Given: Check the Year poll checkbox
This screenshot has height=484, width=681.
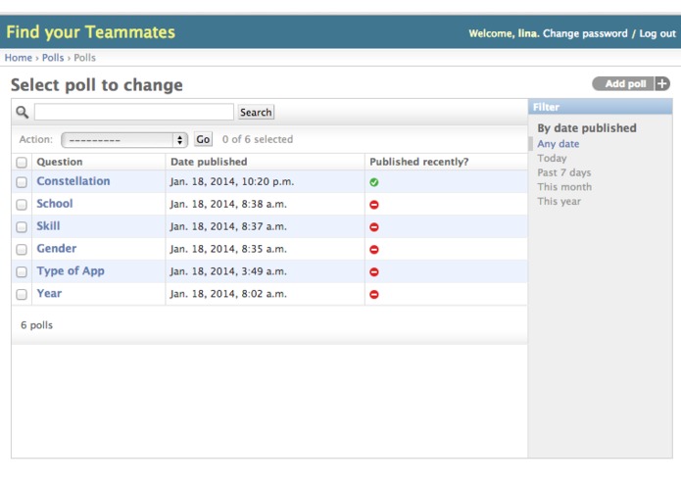Looking at the screenshot, I should pyautogui.click(x=22, y=294).
